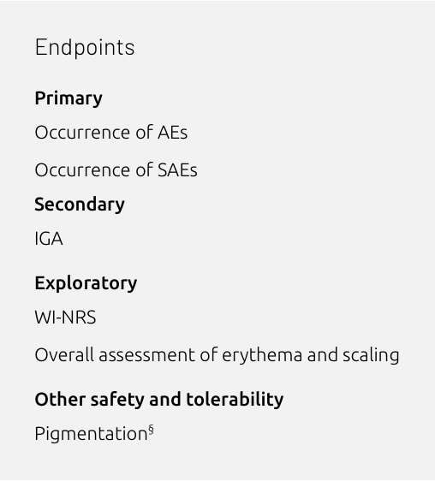This screenshot has width=435, height=481.
Task: Select Other safety and tolerability heading
Action: (x=159, y=400)
